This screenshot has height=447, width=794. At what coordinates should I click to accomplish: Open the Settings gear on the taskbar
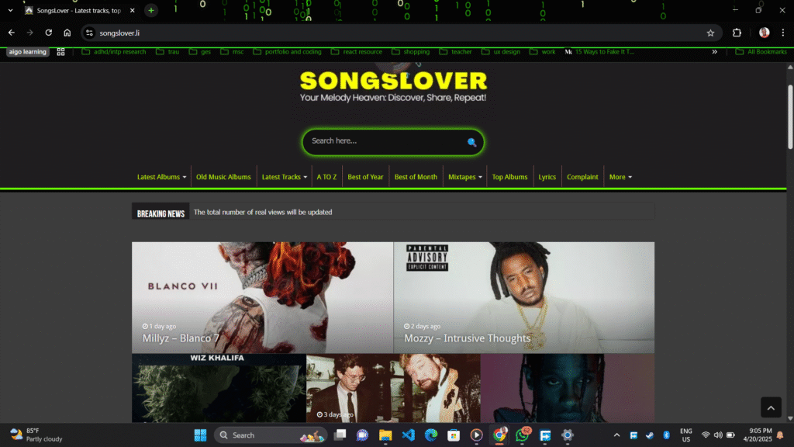click(567, 435)
